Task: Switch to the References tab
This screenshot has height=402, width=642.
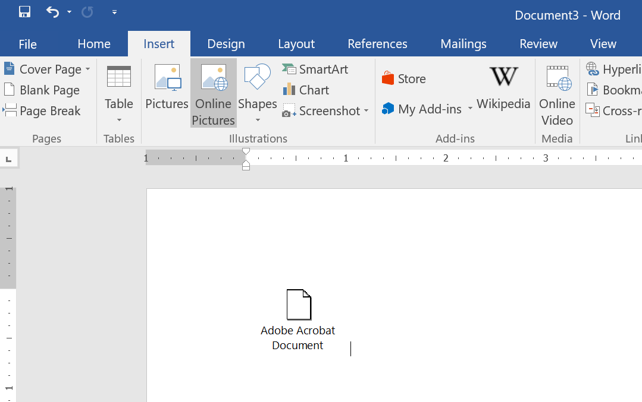Action: pos(377,43)
